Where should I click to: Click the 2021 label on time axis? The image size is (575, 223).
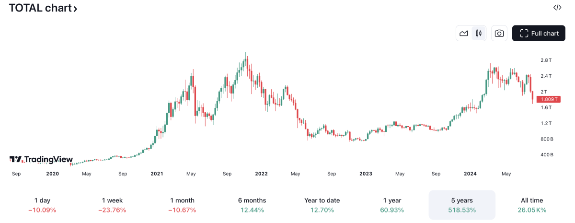[157, 174]
